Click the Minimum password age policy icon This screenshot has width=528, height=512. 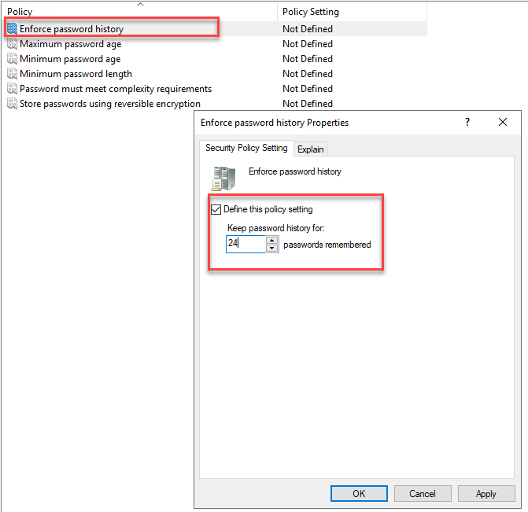click(12, 59)
